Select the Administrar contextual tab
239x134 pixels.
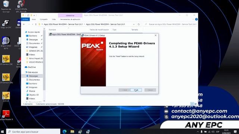tap(70, 16)
